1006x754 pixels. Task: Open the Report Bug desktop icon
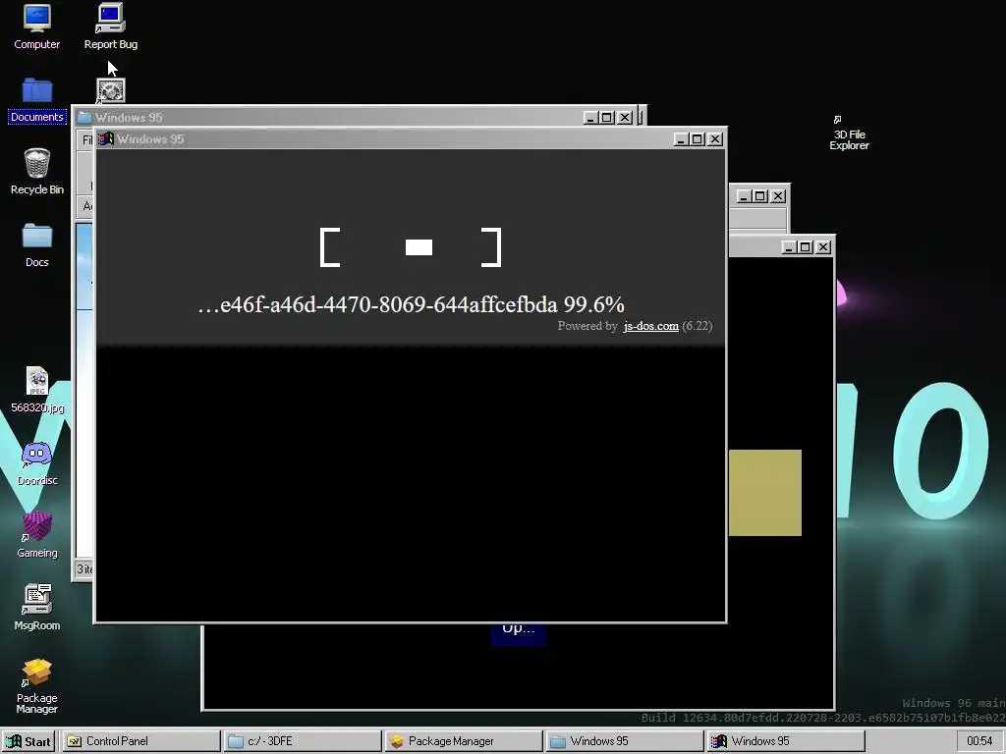(x=110, y=27)
